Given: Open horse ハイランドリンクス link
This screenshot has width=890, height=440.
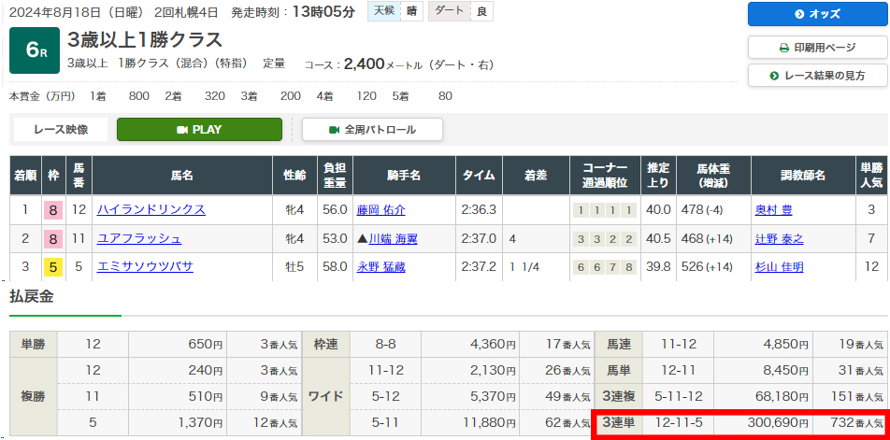Looking at the screenshot, I should pyautogui.click(x=151, y=210).
